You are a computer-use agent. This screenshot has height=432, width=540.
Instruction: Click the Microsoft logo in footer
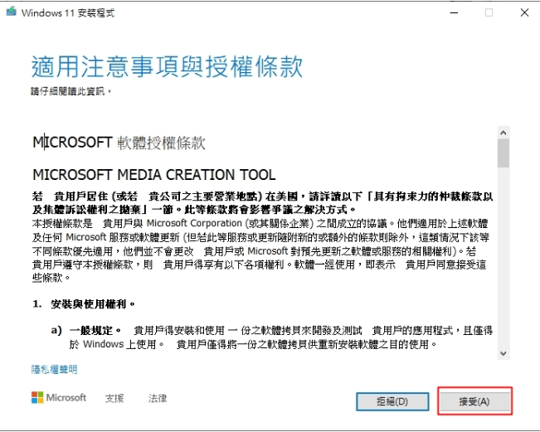point(59,397)
